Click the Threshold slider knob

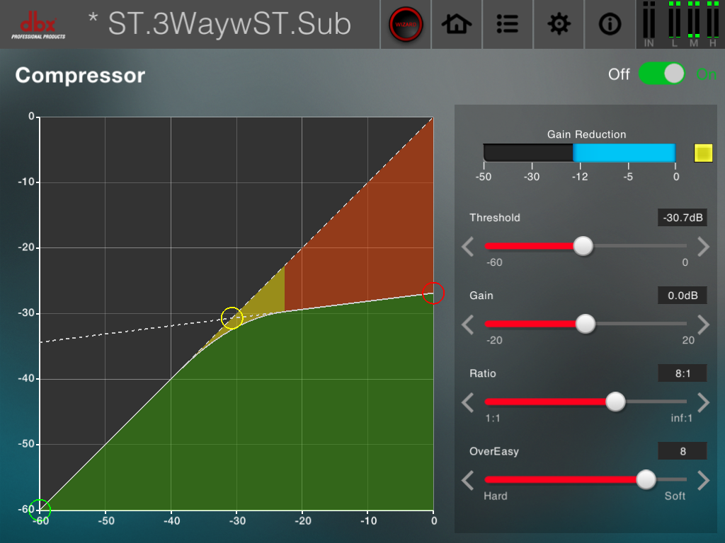583,246
